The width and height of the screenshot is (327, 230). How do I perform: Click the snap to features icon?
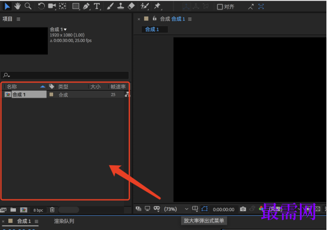[261, 6]
